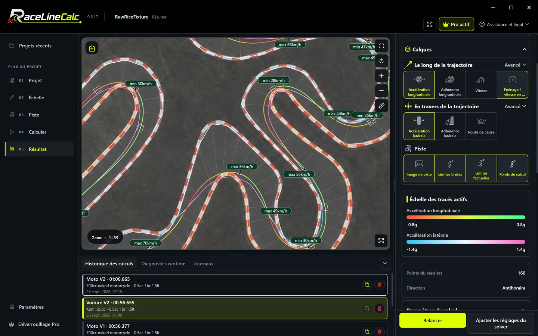Switch to the Journaux tab
The image size is (538, 336).
(204, 264)
